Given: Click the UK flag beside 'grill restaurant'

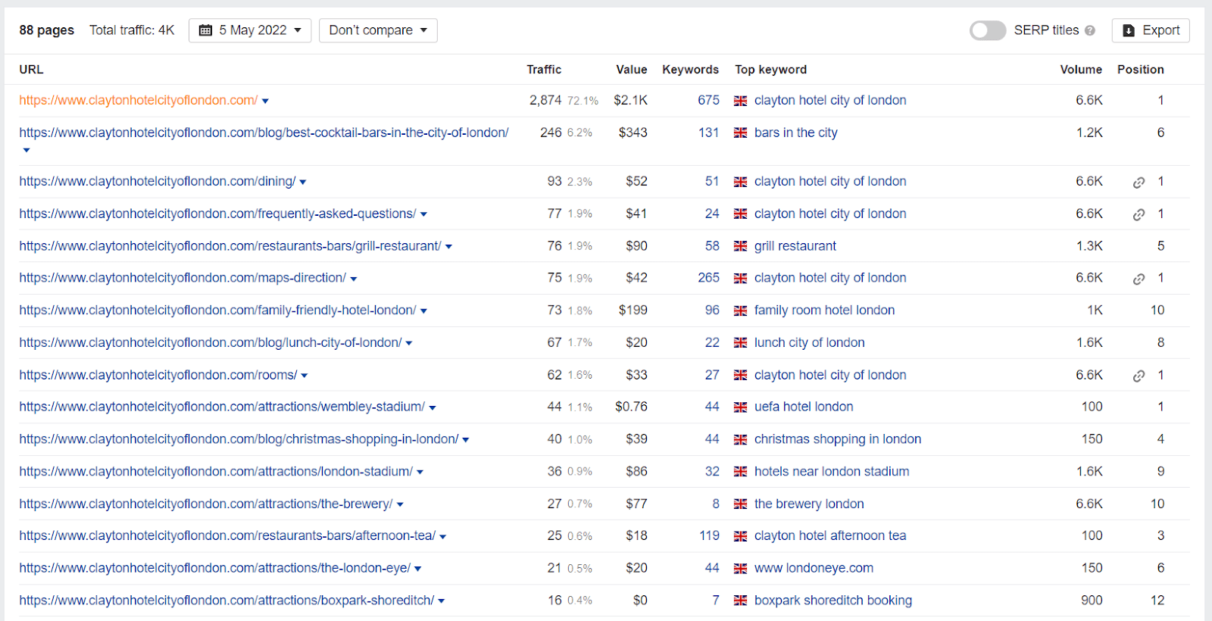Looking at the screenshot, I should click(x=741, y=247).
